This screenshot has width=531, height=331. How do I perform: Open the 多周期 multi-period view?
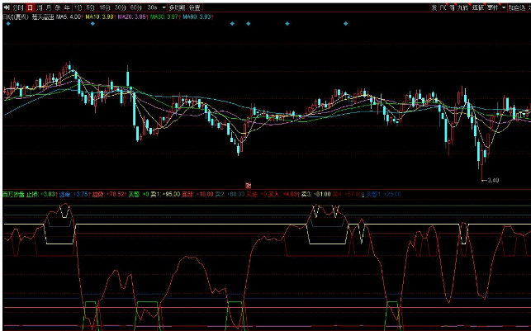pyautogui.click(x=177, y=7)
